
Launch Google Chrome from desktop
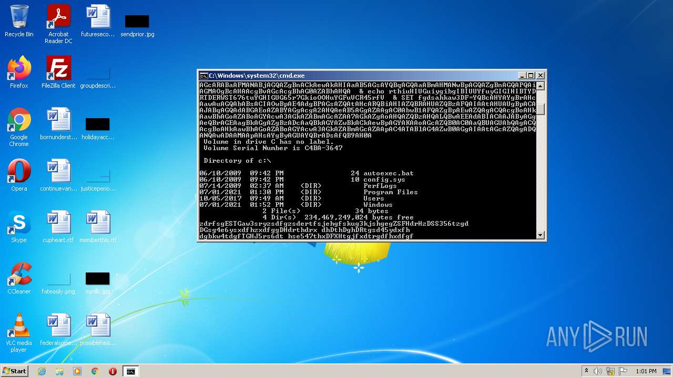(x=19, y=127)
